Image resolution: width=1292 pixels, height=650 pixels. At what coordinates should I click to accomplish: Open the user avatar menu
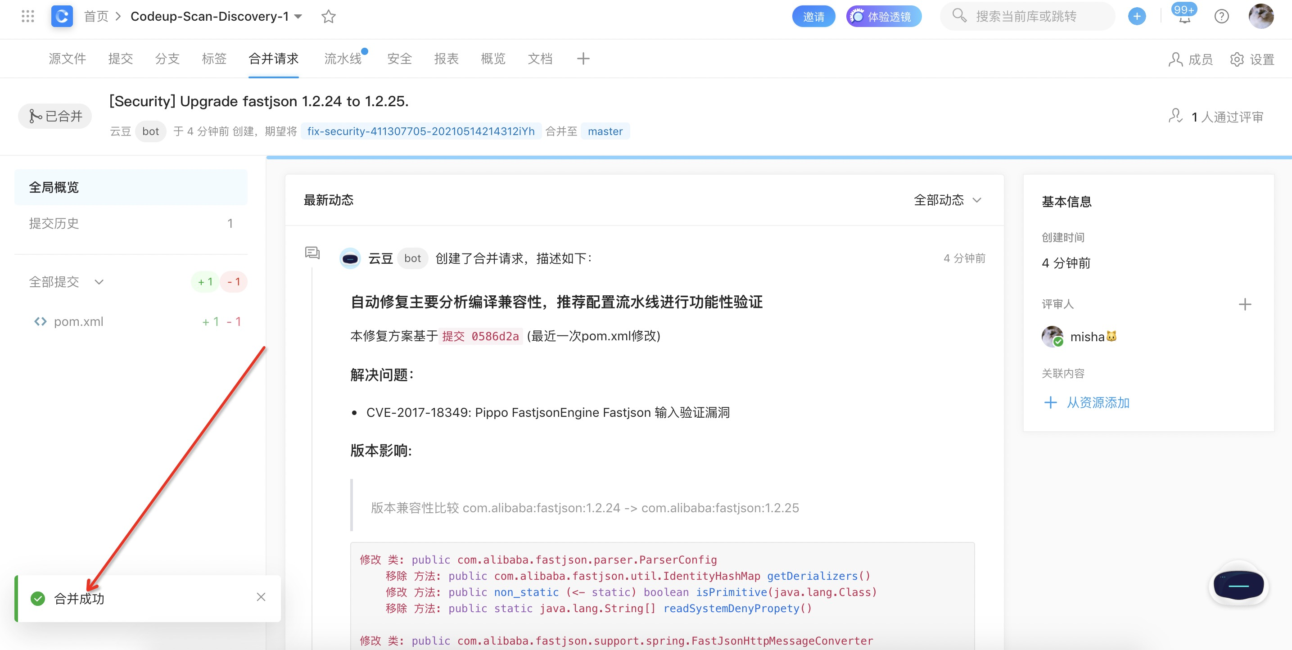pyautogui.click(x=1261, y=17)
